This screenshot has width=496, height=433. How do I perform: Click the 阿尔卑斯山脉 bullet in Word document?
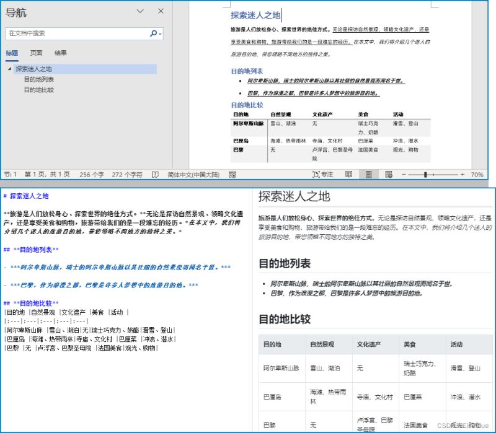pos(326,81)
